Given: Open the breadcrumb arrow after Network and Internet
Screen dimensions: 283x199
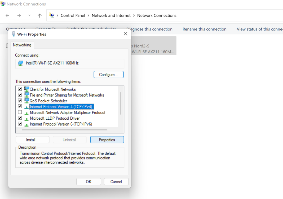Looking at the screenshot, I should 133,15.
